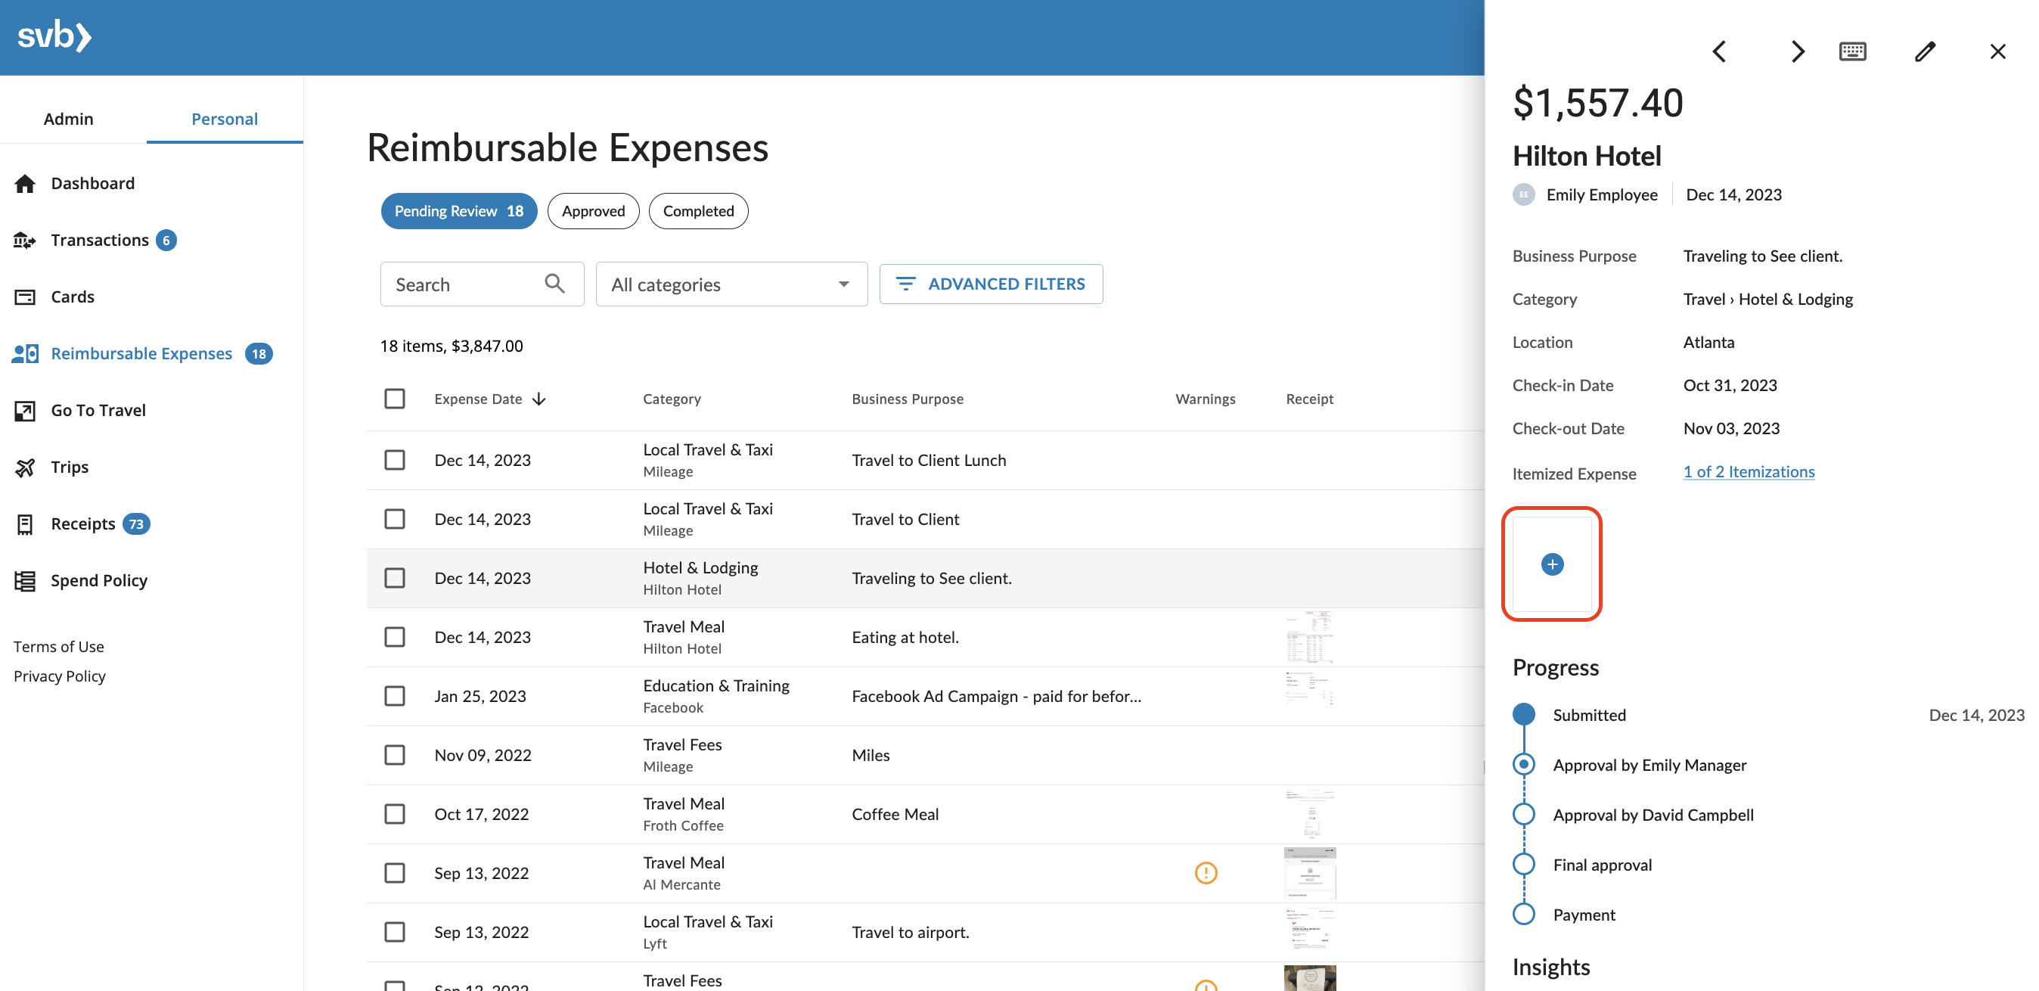The image size is (2039, 991).
Task: Click the Reimbursable Expenses sidebar icon
Action: (x=25, y=353)
